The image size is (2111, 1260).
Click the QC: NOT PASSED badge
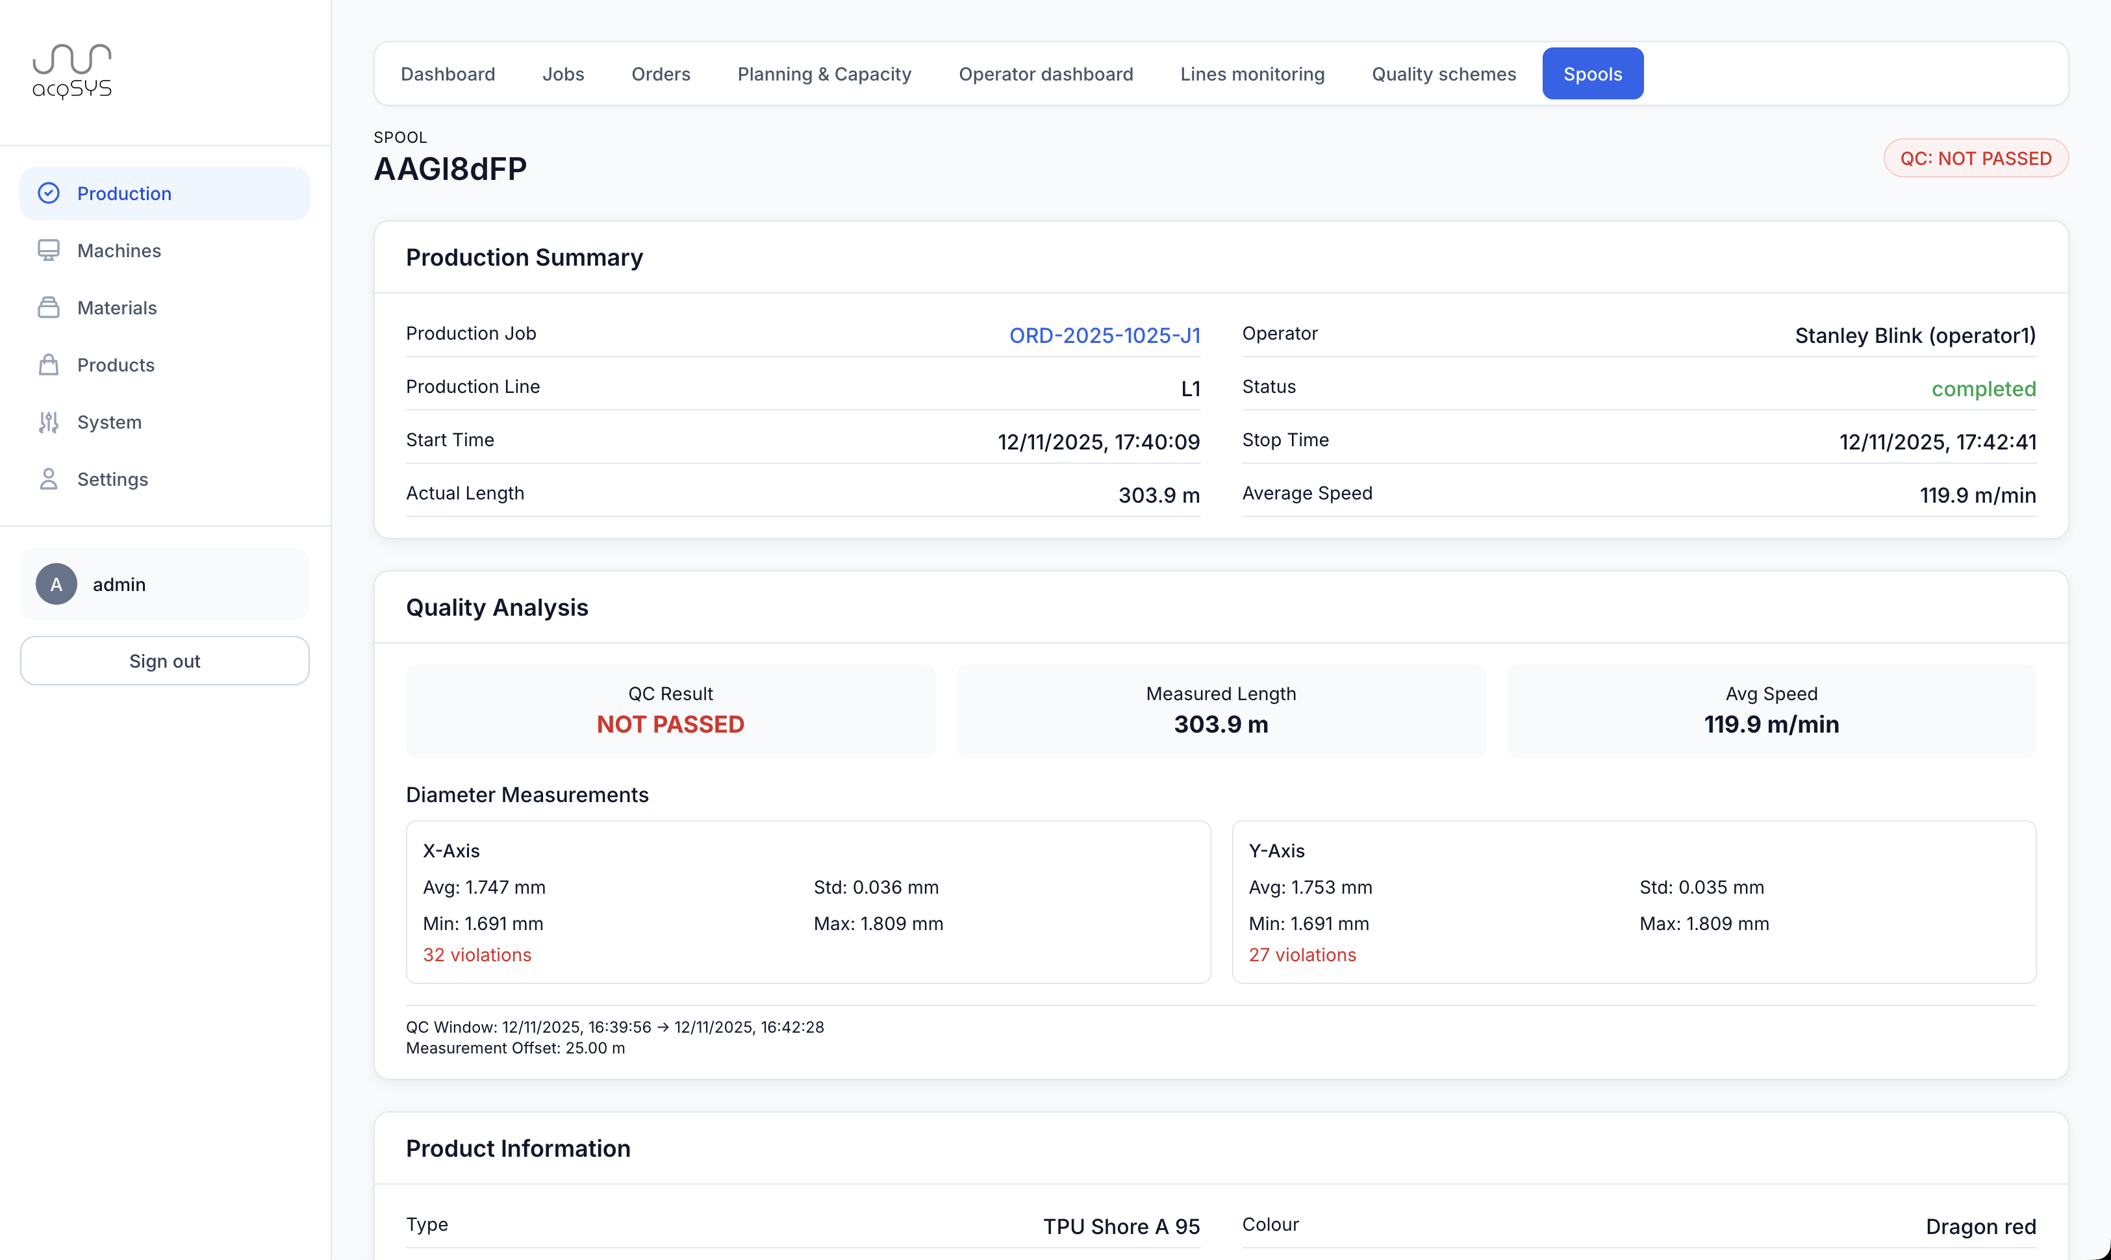1976,158
